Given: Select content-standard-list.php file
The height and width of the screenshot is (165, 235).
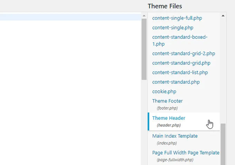Looking at the screenshot, I should pos(180,73).
